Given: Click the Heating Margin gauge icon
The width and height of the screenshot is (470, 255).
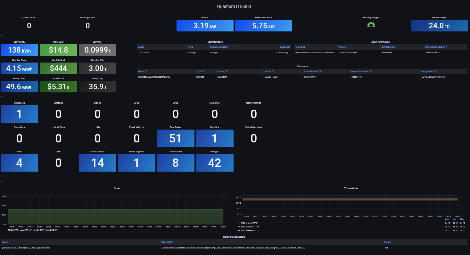Looking at the screenshot, I should point(371,25).
